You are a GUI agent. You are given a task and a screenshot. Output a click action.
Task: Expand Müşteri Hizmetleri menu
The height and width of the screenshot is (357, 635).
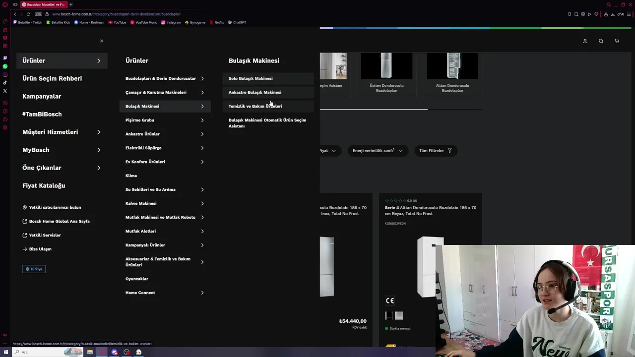[62, 132]
